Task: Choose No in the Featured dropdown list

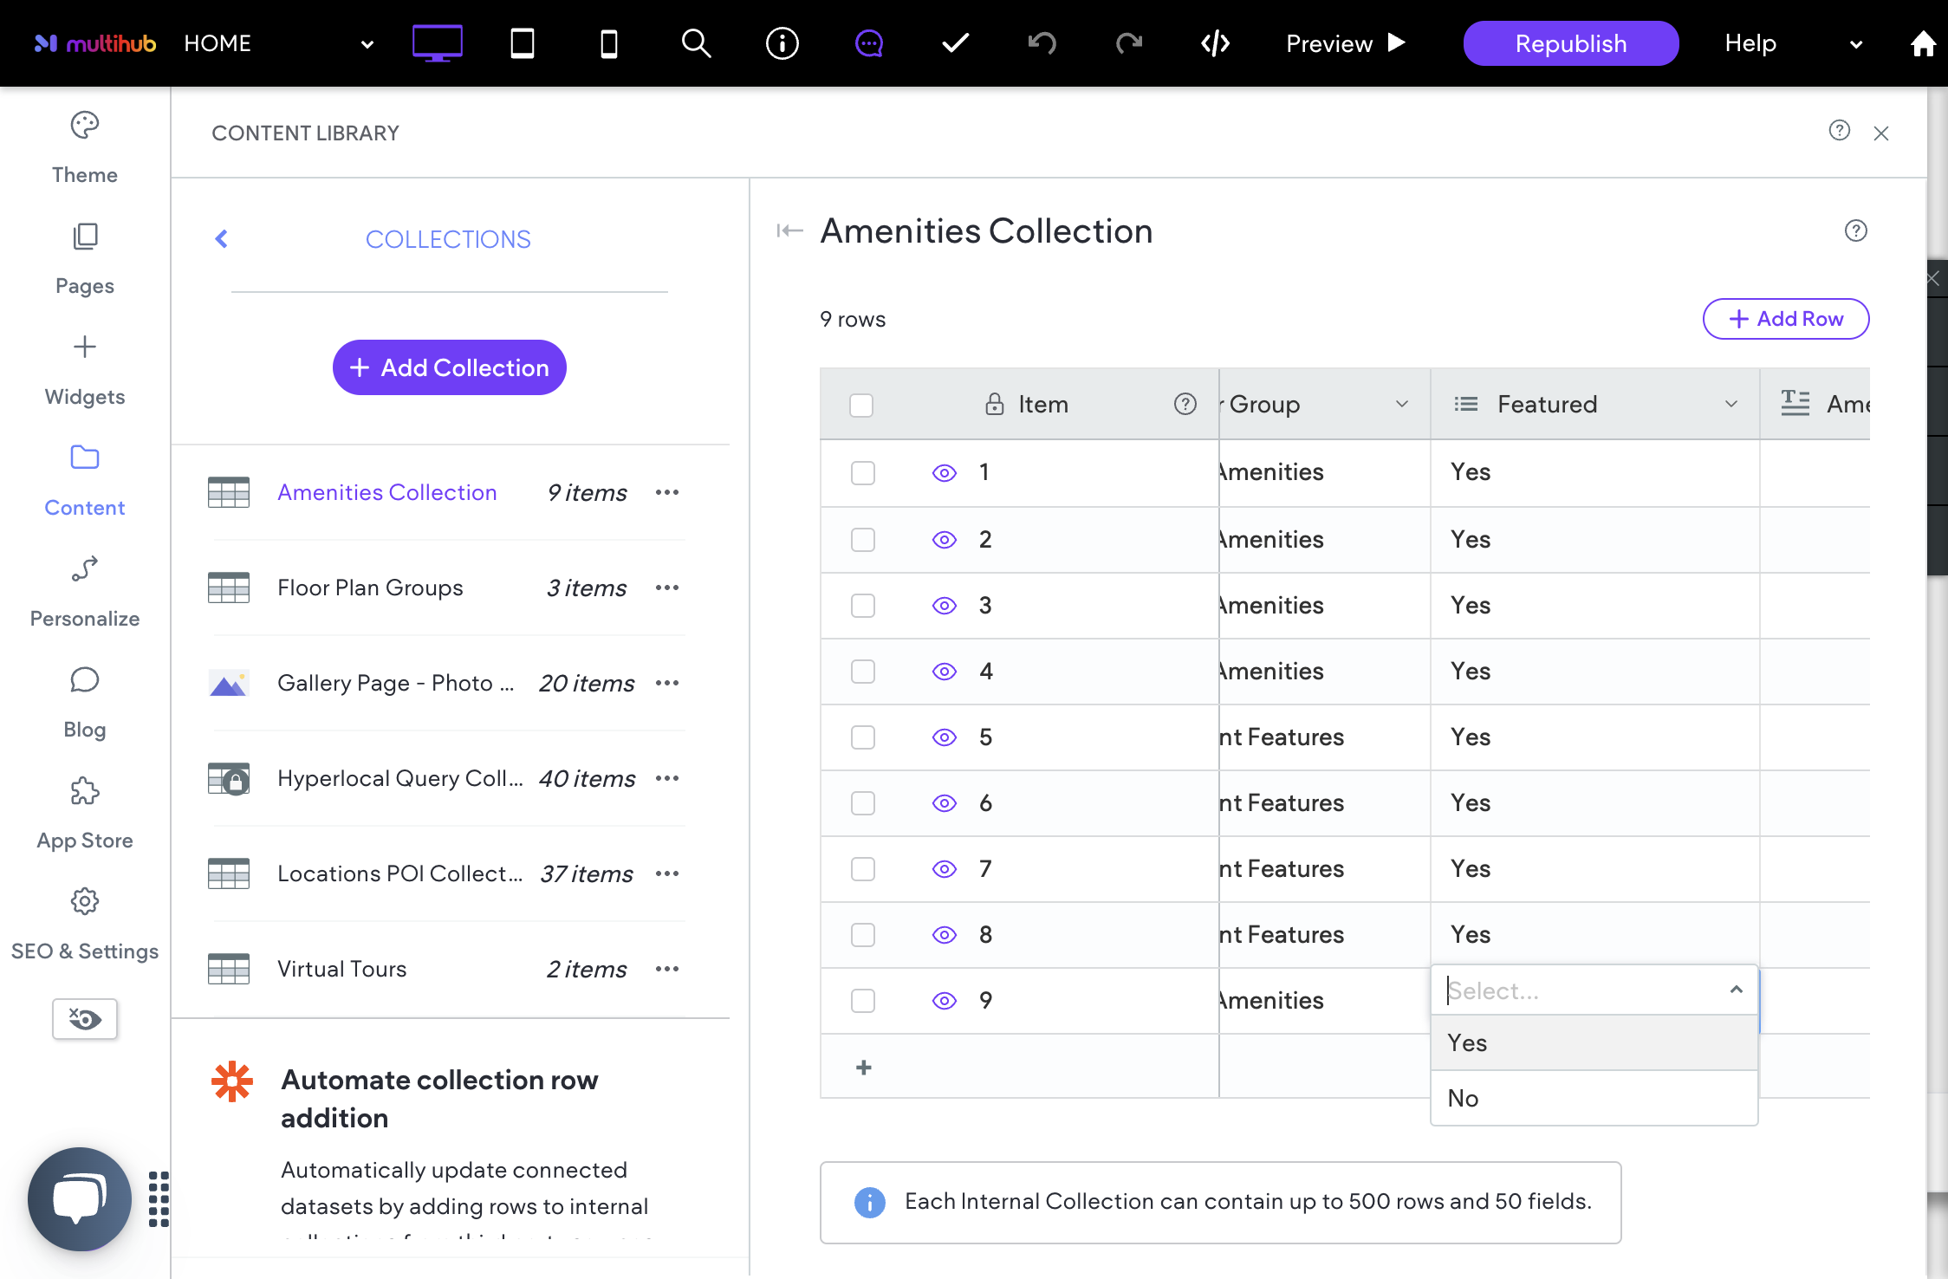Action: 1594,1098
